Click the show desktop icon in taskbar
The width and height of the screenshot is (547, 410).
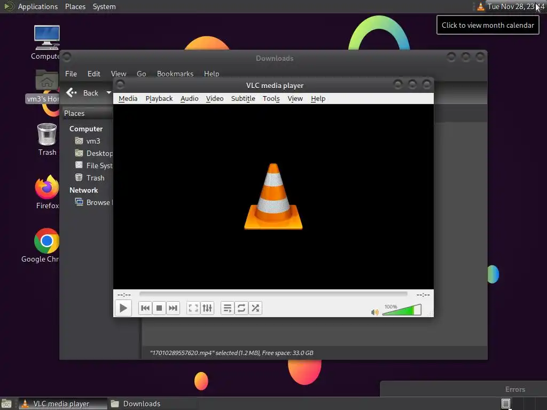click(6, 404)
